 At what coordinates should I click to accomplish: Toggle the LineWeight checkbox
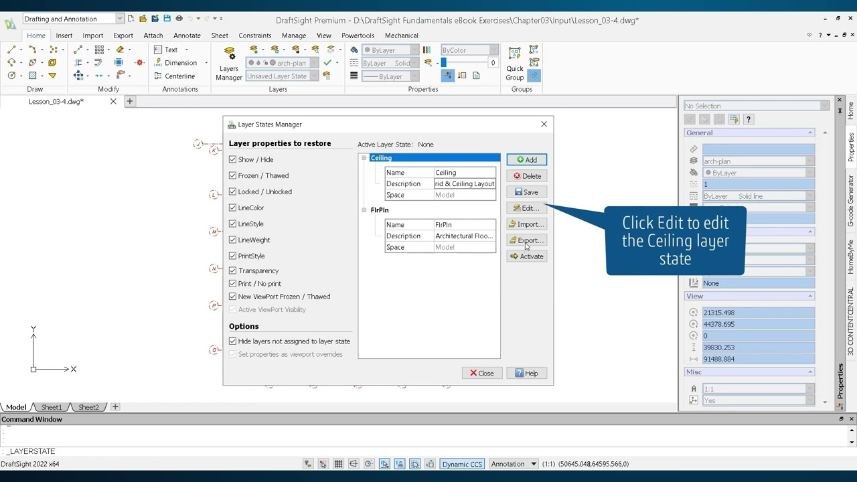(233, 240)
